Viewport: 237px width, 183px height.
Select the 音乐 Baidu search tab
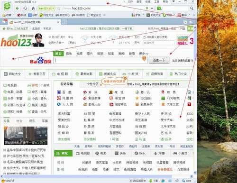[69, 54]
